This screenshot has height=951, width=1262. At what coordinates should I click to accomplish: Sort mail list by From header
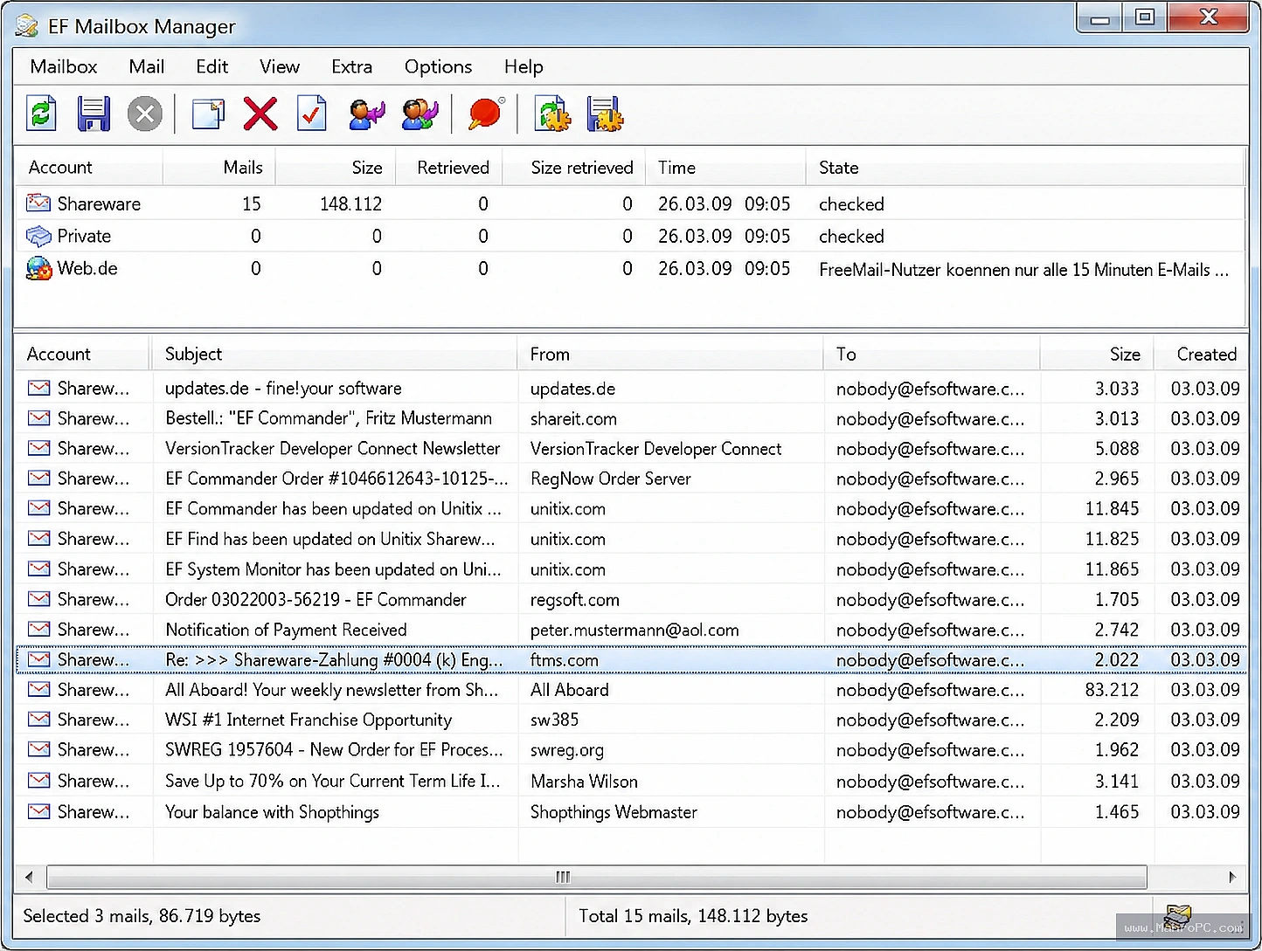[670, 354]
